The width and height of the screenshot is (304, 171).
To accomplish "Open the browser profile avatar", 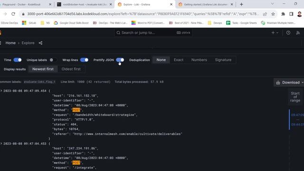I will click(299, 14).
